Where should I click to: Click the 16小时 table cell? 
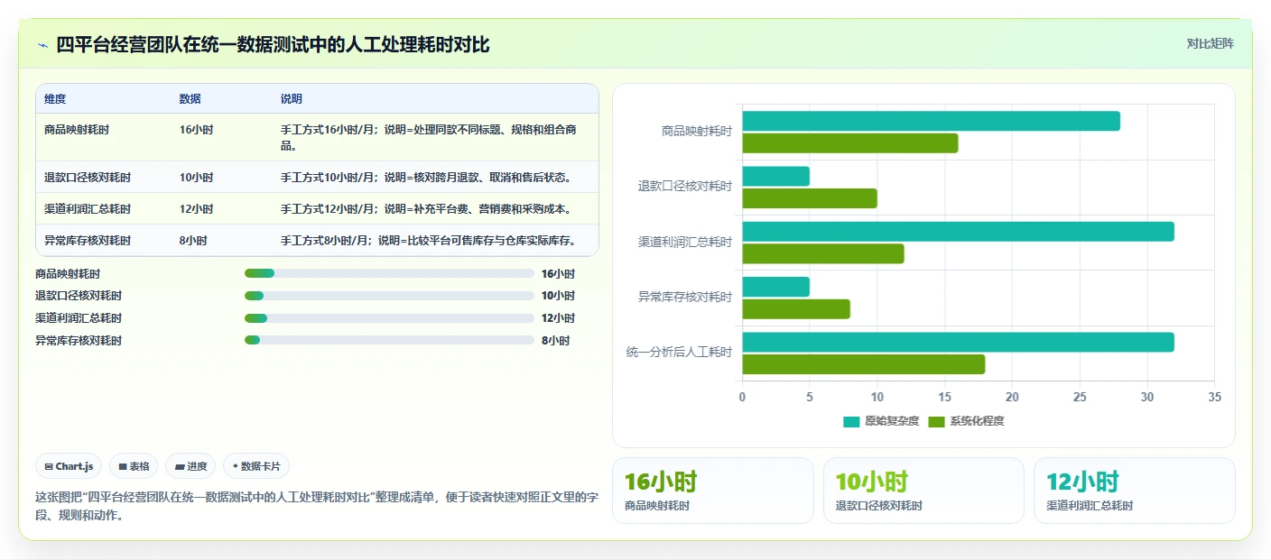(x=196, y=130)
